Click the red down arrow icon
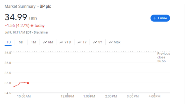 pyautogui.click(x=32, y=25)
